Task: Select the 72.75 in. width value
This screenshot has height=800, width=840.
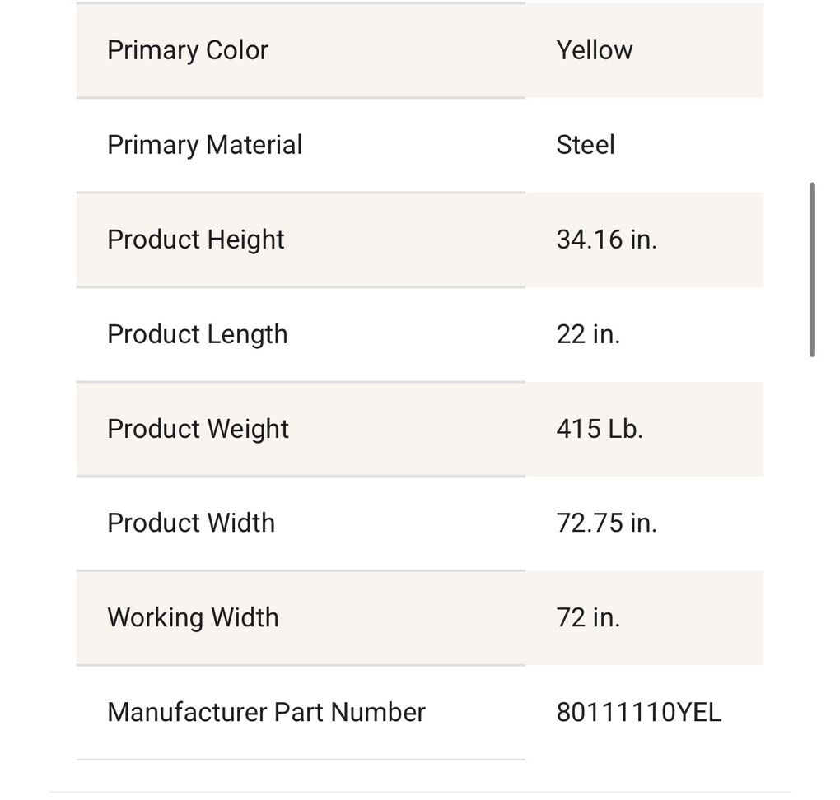Action: click(x=606, y=523)
